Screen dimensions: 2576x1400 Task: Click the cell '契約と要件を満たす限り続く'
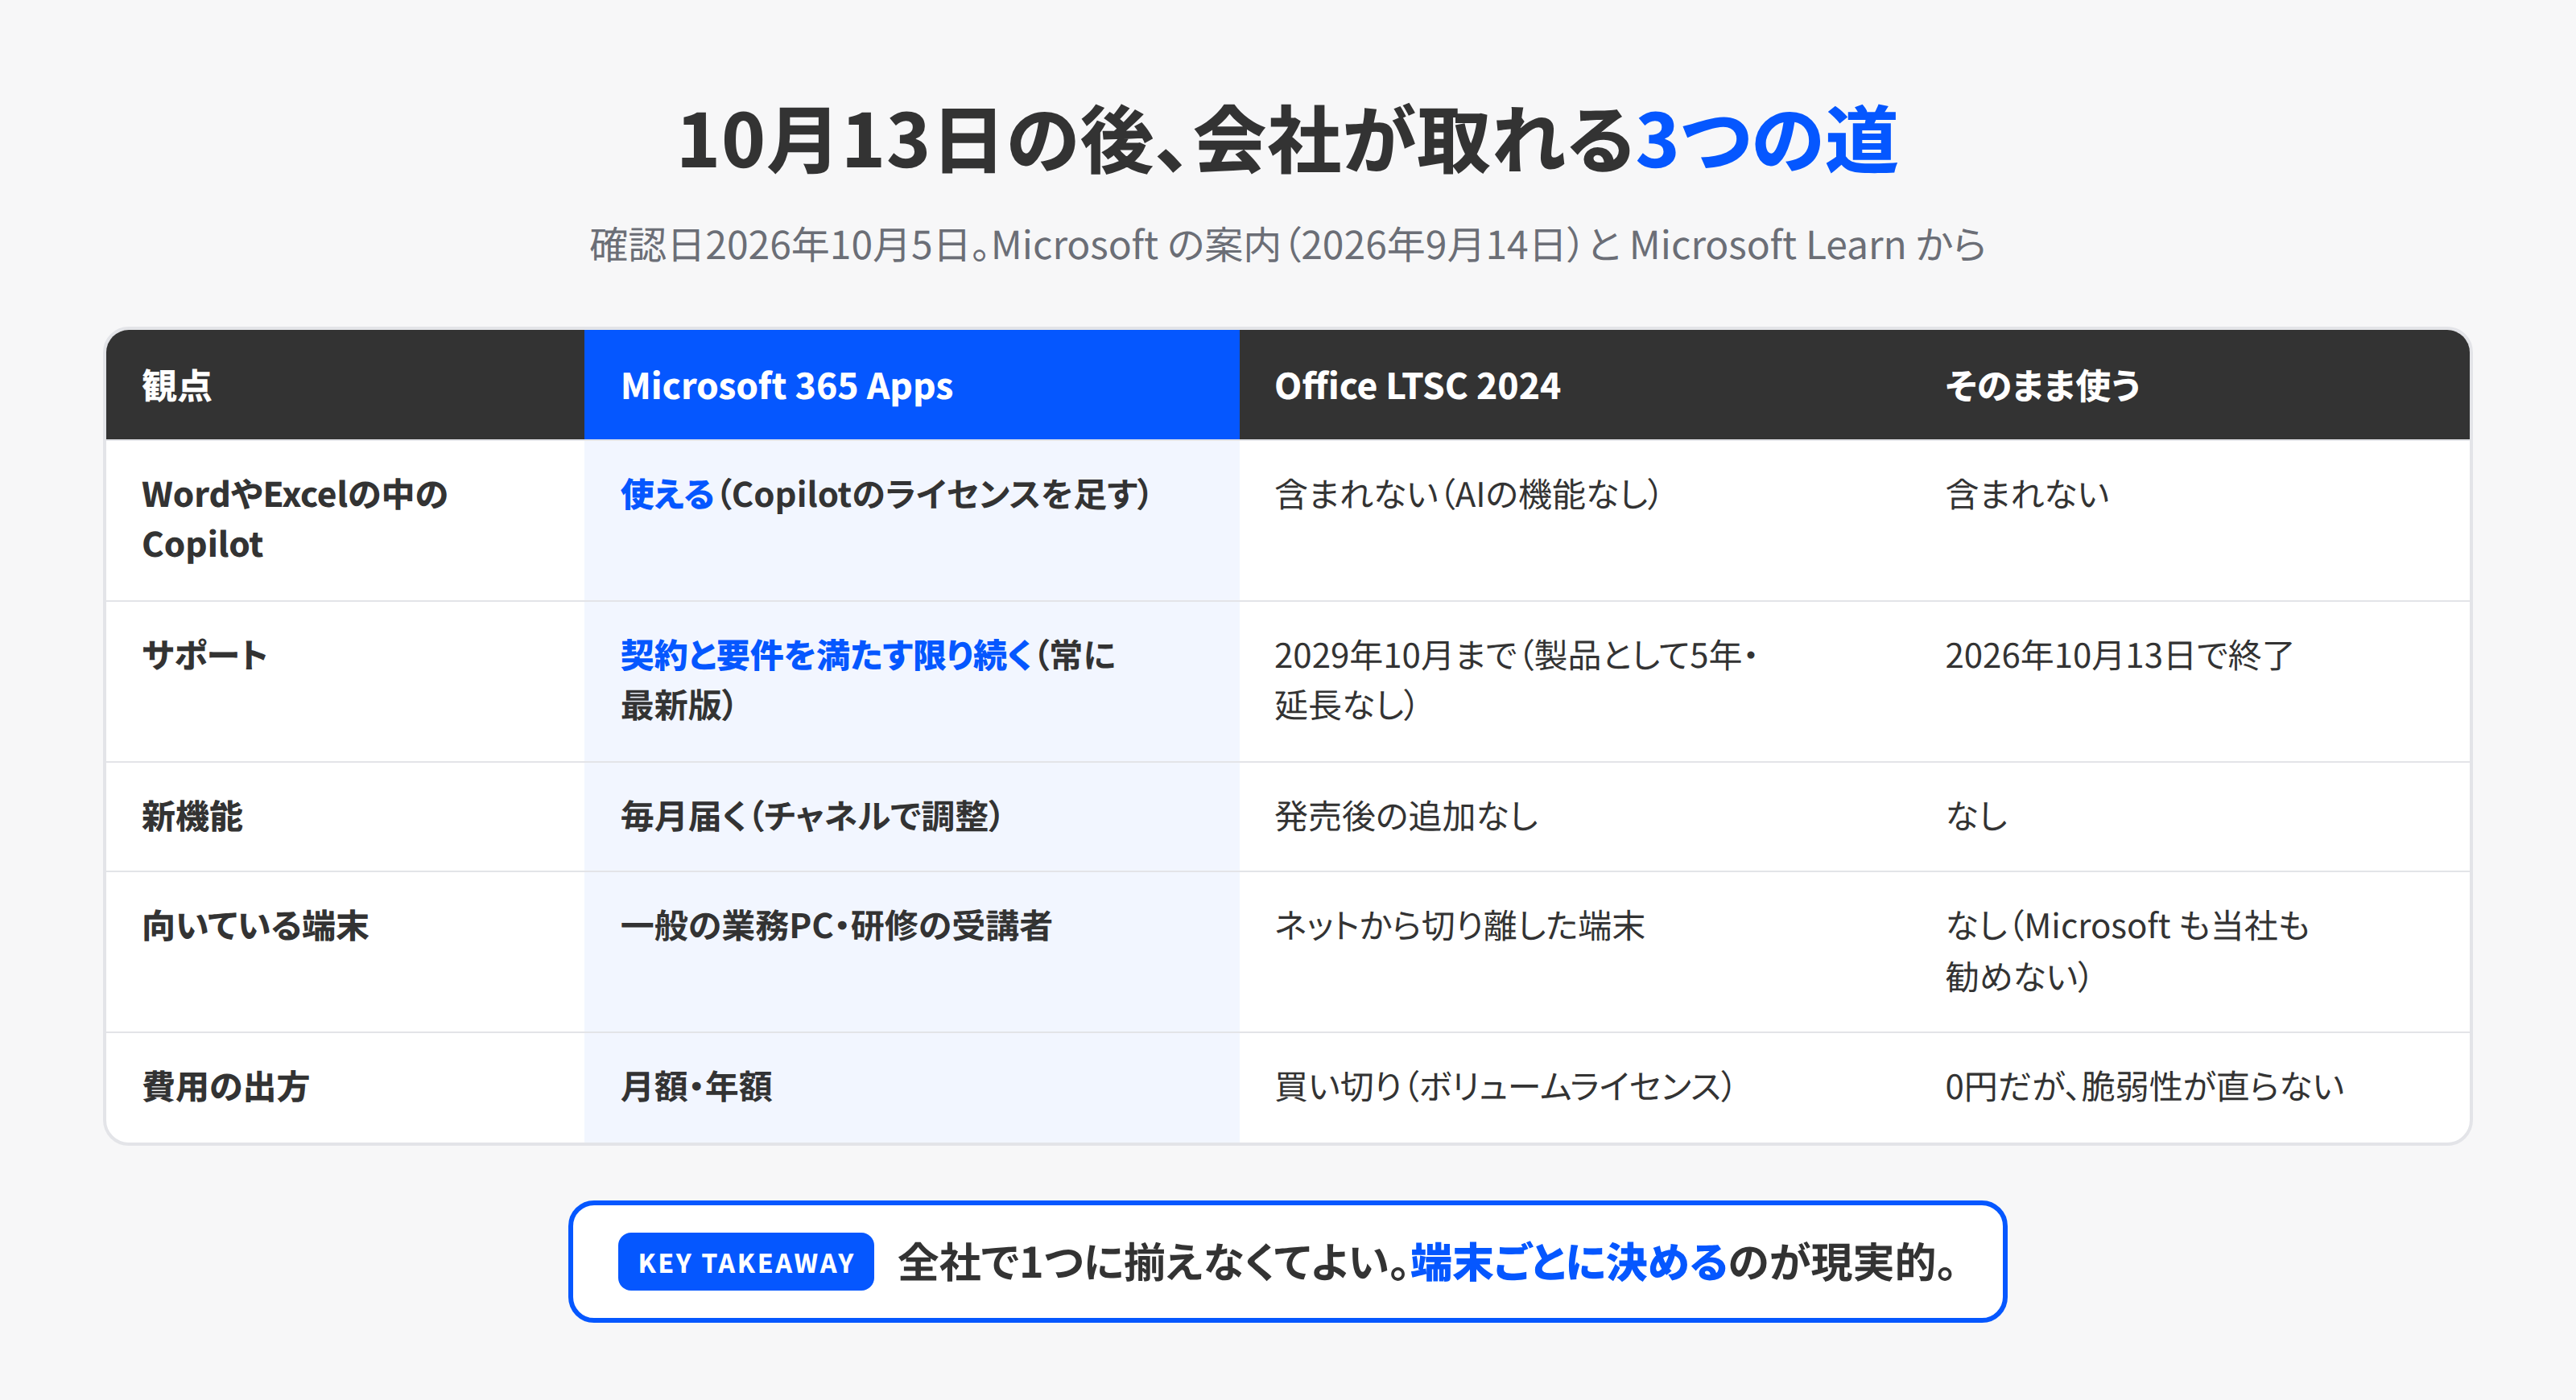point(912,681)
